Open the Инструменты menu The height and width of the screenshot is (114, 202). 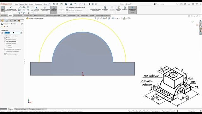coord(39,4)
